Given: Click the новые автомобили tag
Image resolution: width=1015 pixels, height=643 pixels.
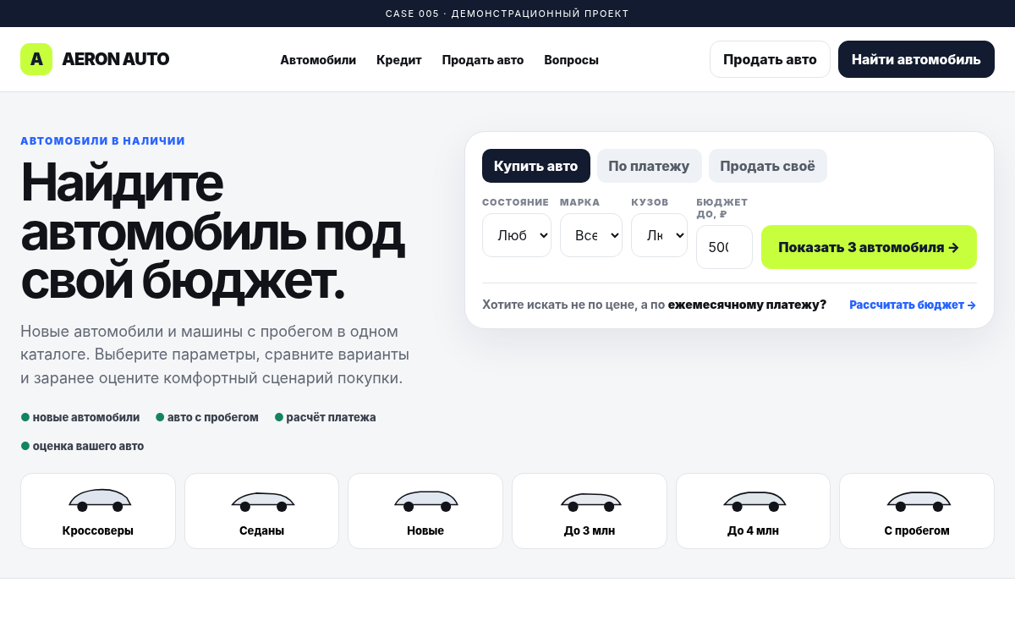Looking at the screenshot, I should 80,417.
